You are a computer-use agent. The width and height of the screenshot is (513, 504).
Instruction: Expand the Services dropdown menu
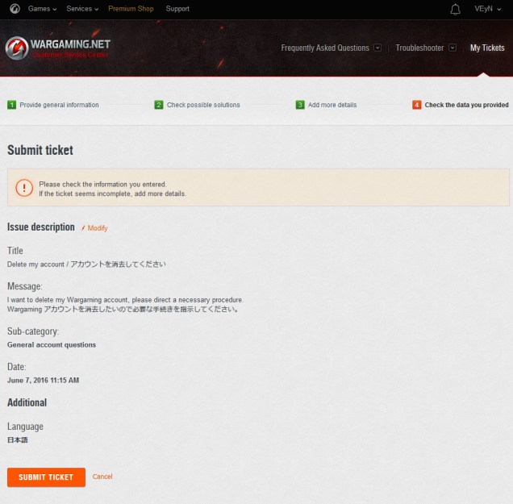pyautogui.click(x=82, y=9)
